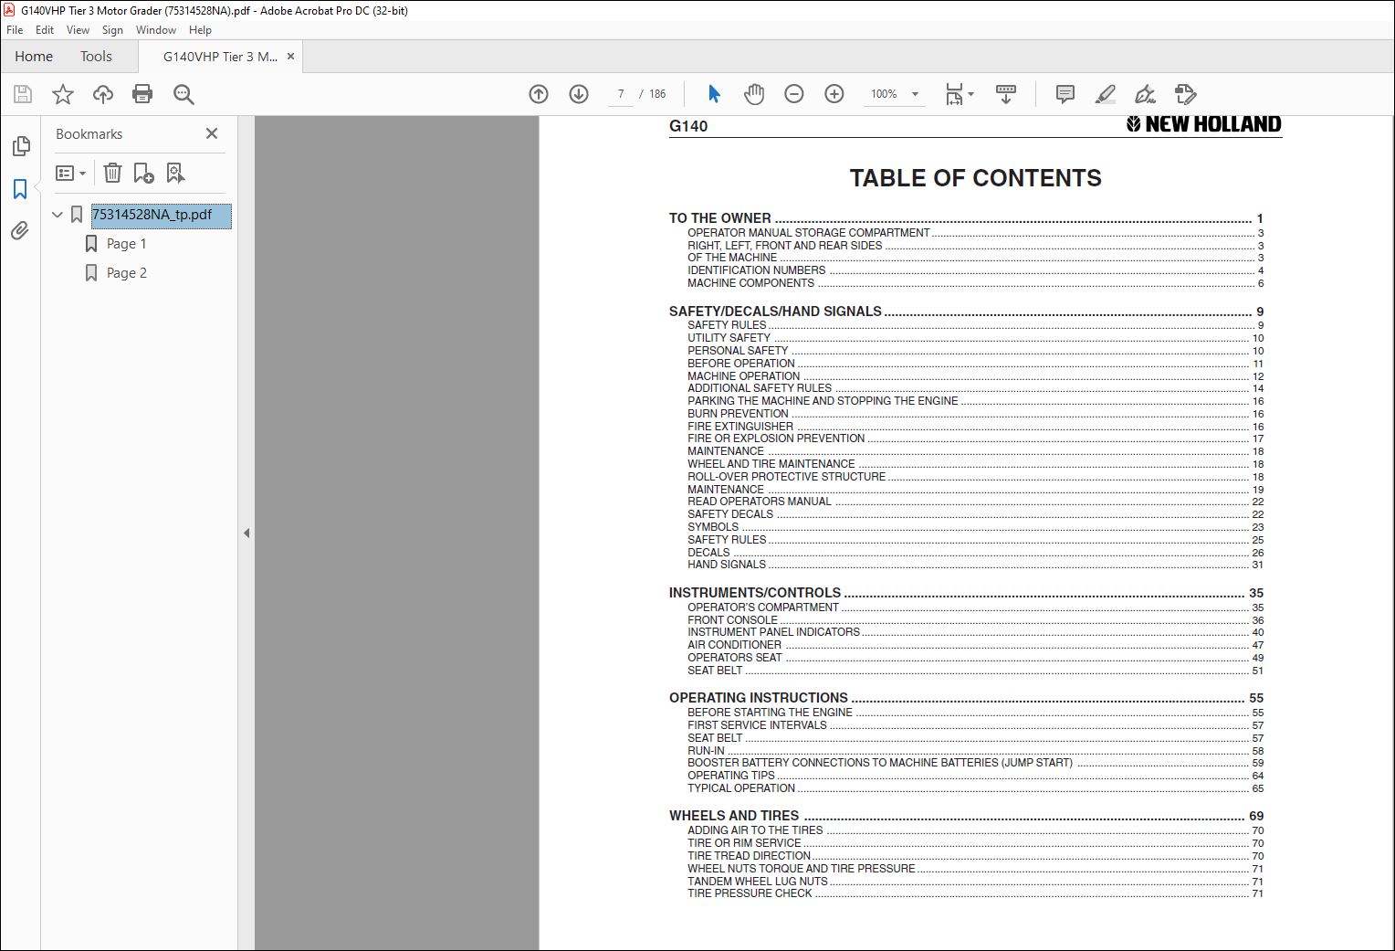Open the View menu

(78, 30)
